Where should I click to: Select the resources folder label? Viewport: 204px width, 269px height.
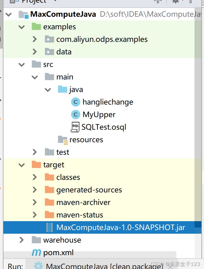pyautogui.click(x=86, y=140)
